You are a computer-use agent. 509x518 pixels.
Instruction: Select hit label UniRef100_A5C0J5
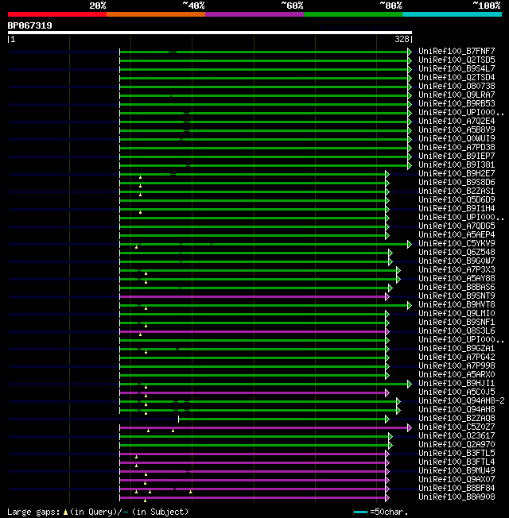pos(457,392)
